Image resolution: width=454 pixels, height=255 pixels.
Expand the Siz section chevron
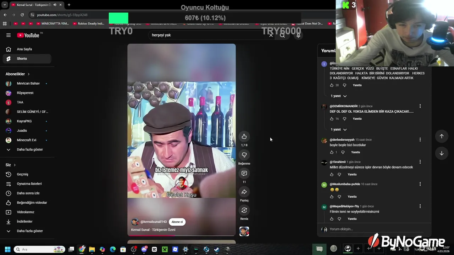coord(15,165)
